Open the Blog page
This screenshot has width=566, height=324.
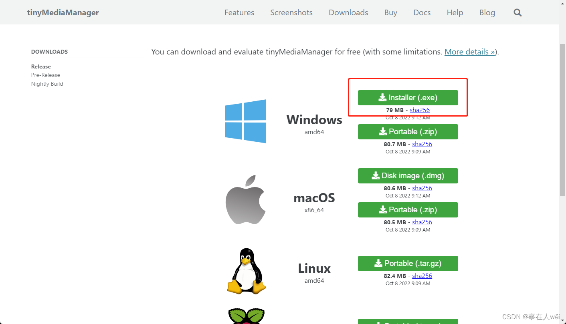pyautogui.click(x=487, y=12)
